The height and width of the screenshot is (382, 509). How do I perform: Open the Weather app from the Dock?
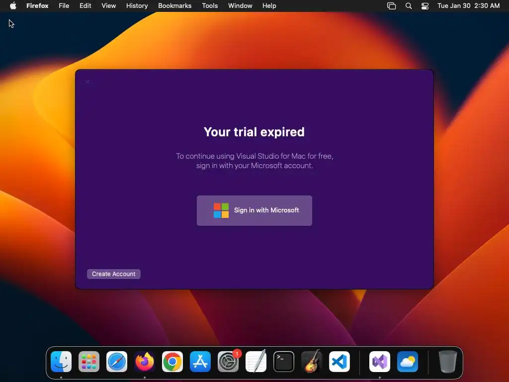tap(408, 362)
